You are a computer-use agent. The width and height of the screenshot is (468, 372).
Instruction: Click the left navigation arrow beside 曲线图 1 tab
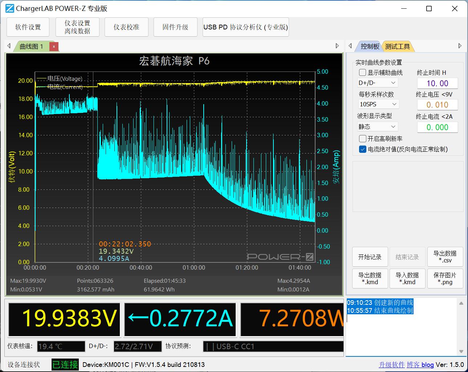point(8,46)
